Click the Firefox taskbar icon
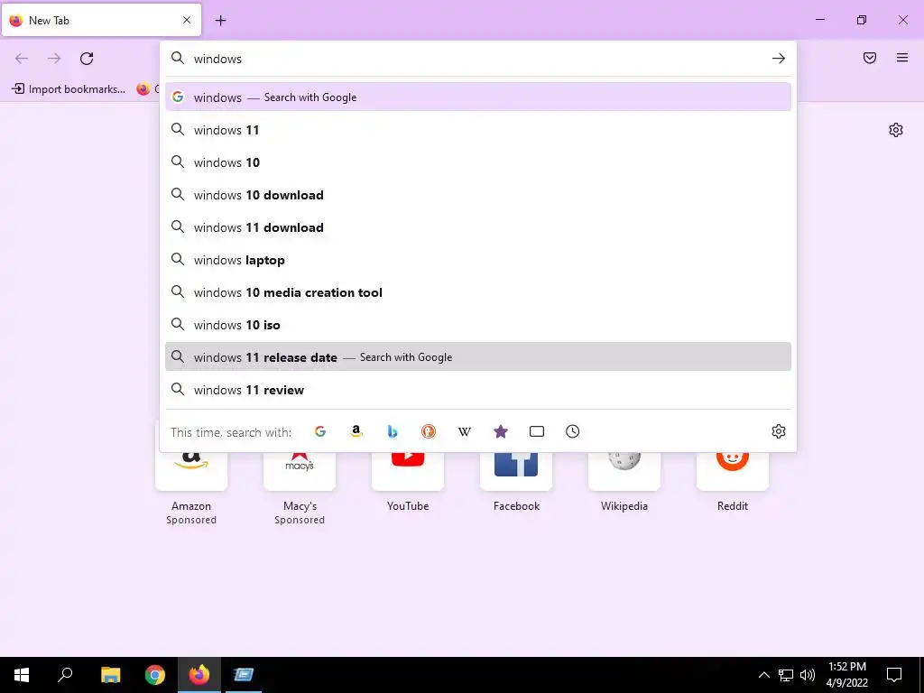Viewport: 924px width, 693px height. click(199, 675)
